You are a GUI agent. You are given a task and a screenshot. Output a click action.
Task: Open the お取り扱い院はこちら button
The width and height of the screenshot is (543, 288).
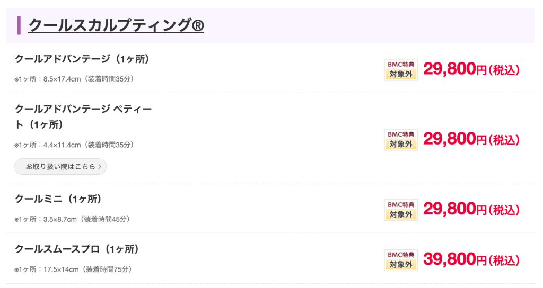coord(60,166)
